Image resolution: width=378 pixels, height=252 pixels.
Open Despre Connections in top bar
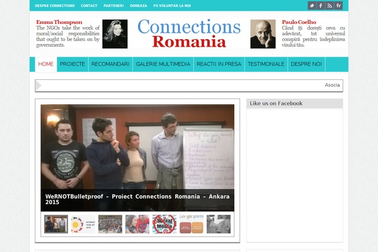click(x=55, y=6)
